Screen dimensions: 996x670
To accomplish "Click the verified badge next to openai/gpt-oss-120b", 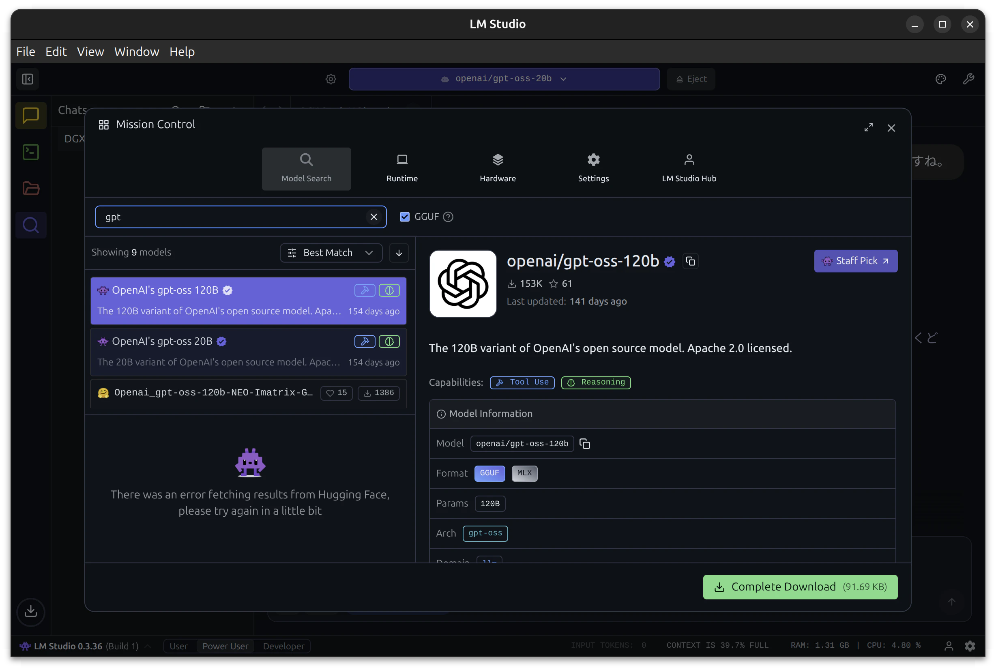I will (x=670, y=262).
